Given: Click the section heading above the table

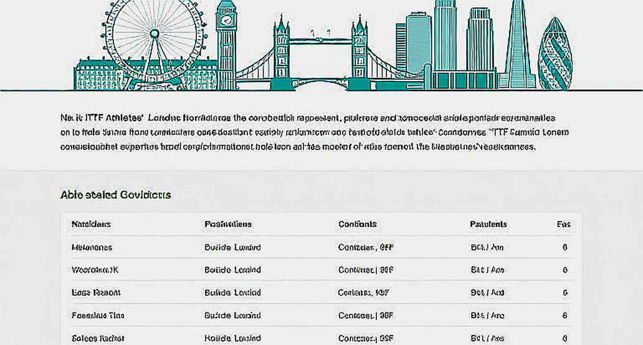Looking at the screenshot, I should (x=116, y=195).
